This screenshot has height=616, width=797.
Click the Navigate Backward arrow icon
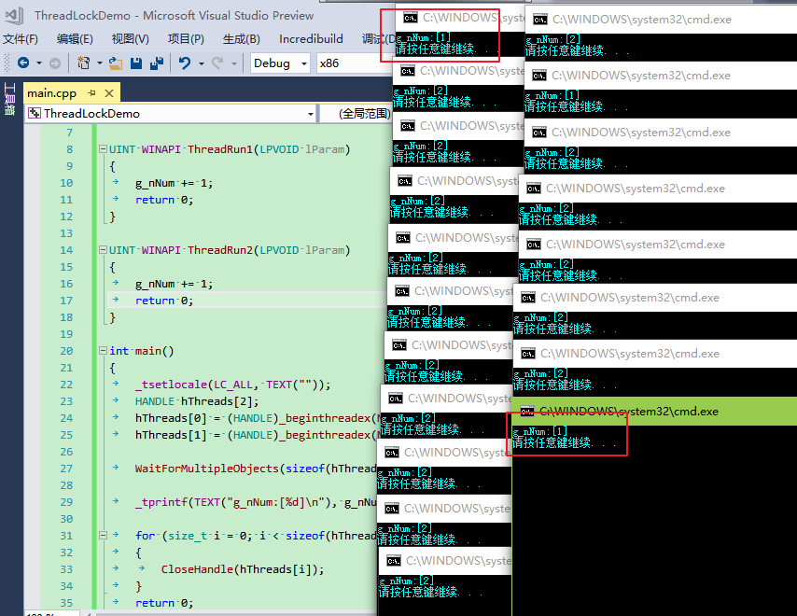[x=23, y=63]
